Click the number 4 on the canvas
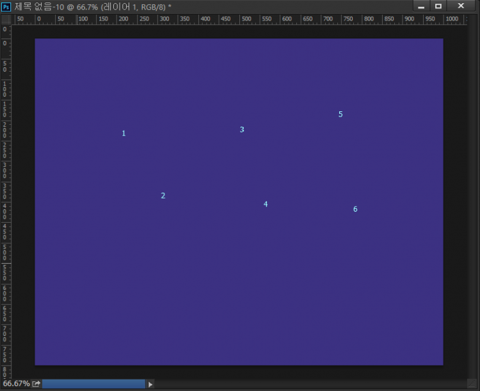 [x=266, y=205]
